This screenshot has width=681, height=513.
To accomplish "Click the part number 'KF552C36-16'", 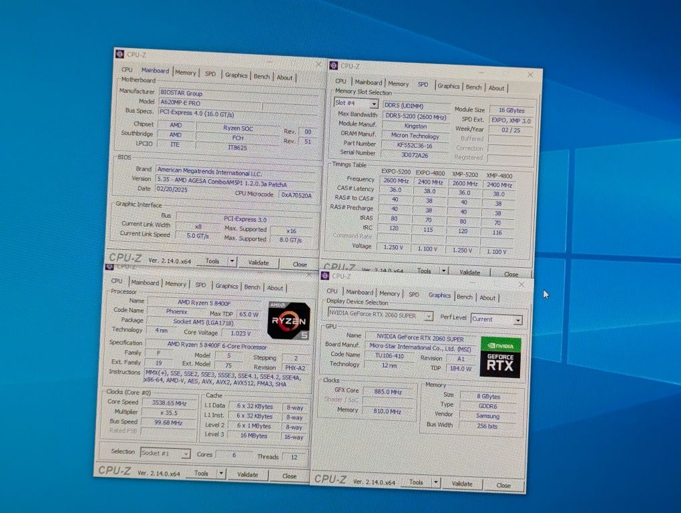I will point(415,146).
